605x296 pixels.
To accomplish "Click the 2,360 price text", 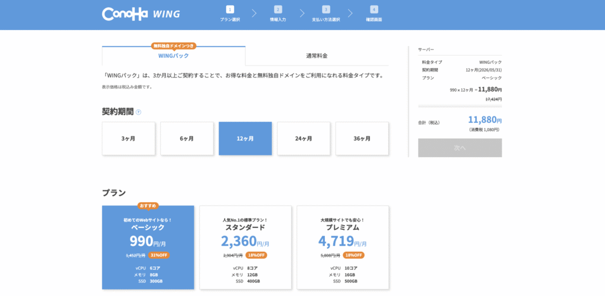I will click(x=239, y=241).
